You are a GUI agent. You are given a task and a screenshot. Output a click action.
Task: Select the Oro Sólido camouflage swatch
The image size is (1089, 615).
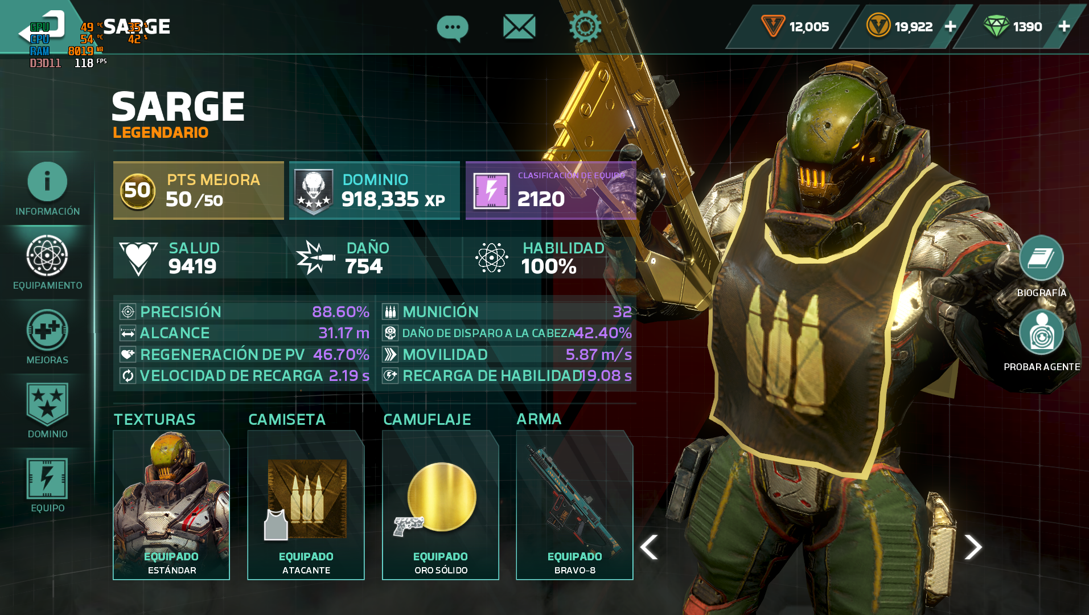point(441,505)
